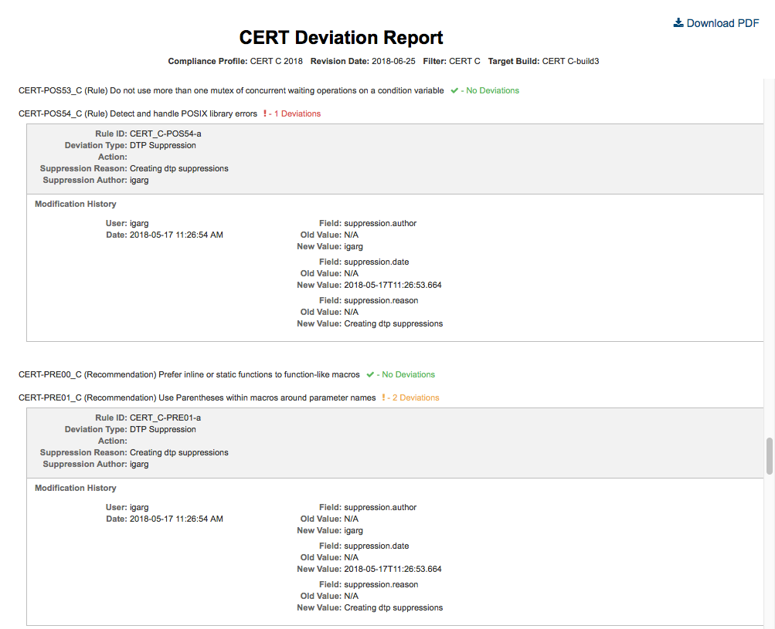The image size is (775, 629).
Task: Click suppression.date field in POS54 history
Action: tap(376, 262)
